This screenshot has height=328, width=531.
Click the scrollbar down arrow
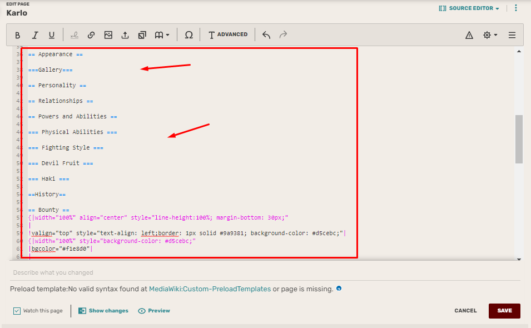point(519,259)
